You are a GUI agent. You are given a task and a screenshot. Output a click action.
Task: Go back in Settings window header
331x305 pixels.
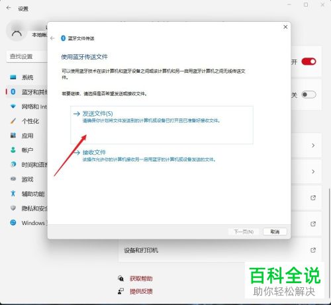(9, 8)
